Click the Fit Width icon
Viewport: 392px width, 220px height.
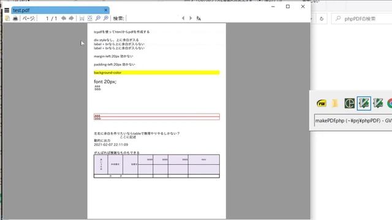[81, 18]
